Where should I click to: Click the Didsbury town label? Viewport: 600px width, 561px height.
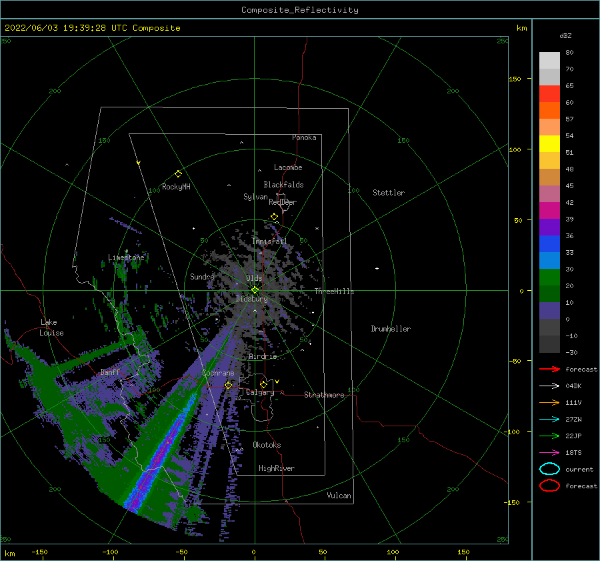click(251, 299)
